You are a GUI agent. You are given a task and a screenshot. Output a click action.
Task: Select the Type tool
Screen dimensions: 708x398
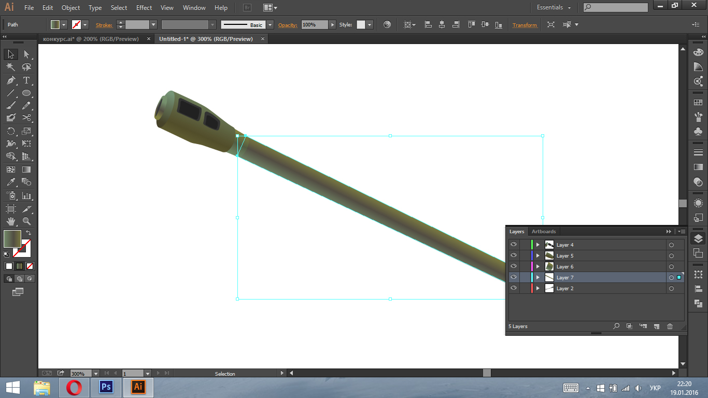pos(26,80)
